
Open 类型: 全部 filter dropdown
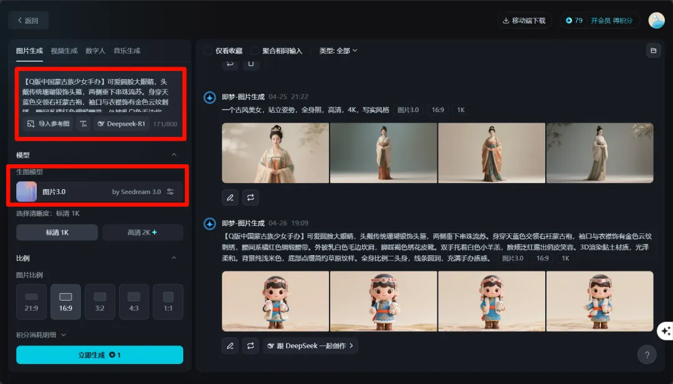338,50
